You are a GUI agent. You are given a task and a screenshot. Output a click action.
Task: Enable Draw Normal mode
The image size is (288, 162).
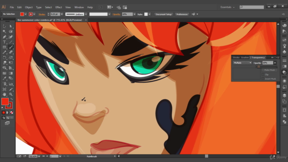pyautogui.click(x=4, y=118)
